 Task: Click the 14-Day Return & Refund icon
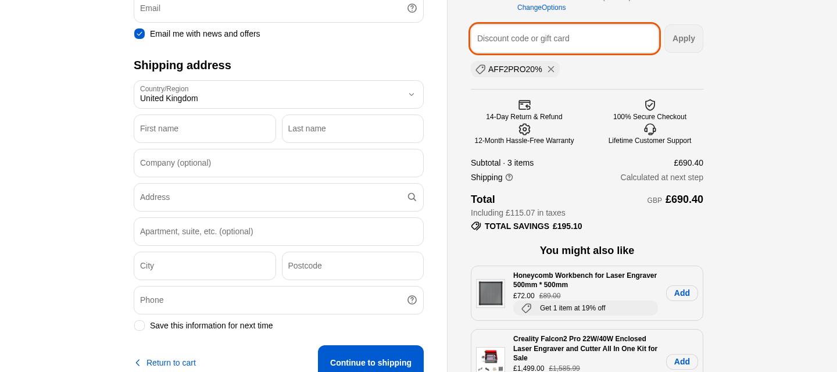pyautogui.click(x=524, y=105)
